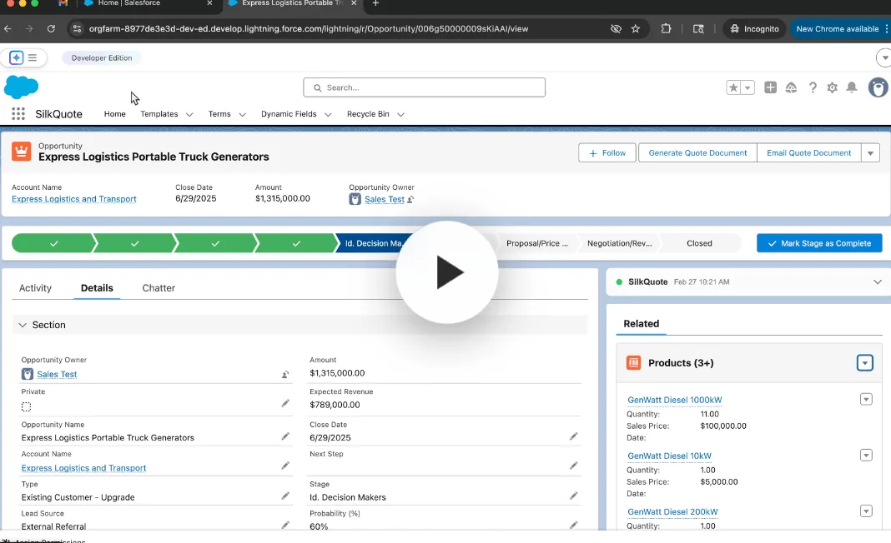This screenshot has height=543, width=891.
Task: Select the Proposal/Price stage in path
Action: coord(536,243)
